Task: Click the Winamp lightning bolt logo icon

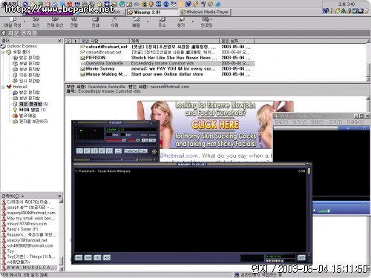Action: (x=154, y=151)
